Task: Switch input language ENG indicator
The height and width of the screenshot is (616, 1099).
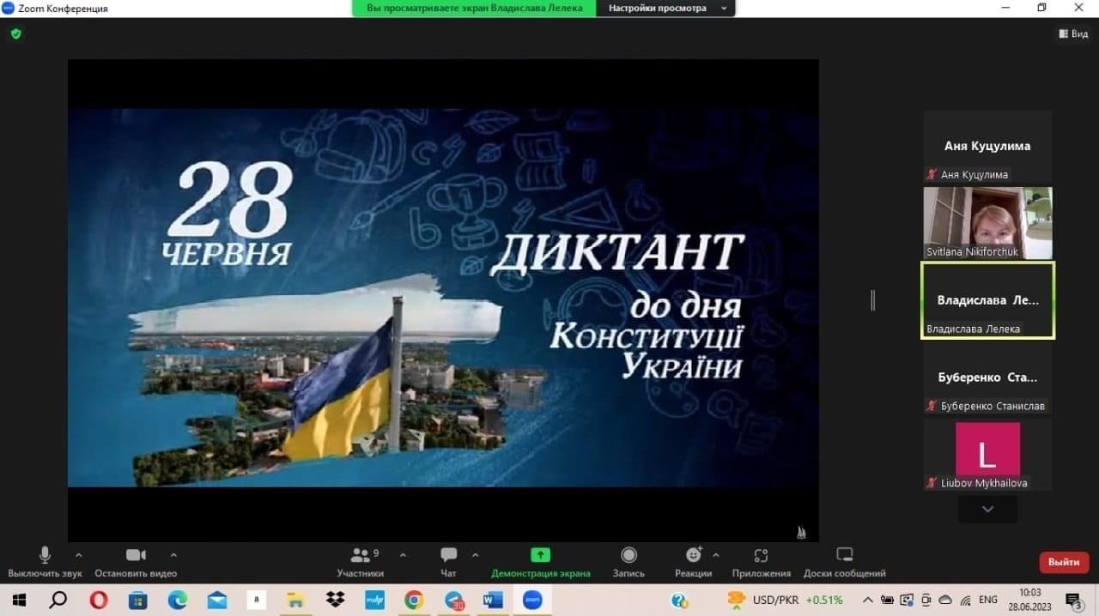Action: coord(988,600)
